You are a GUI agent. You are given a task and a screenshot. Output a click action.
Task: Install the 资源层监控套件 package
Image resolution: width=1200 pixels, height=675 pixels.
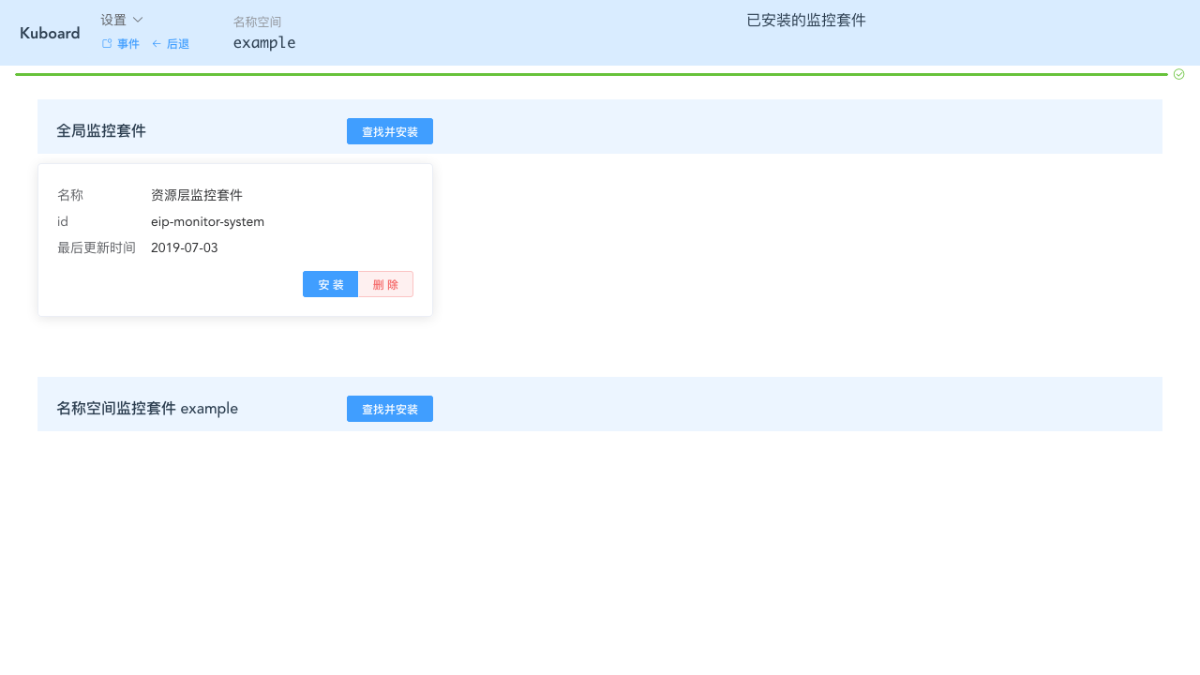click(330, 284)
